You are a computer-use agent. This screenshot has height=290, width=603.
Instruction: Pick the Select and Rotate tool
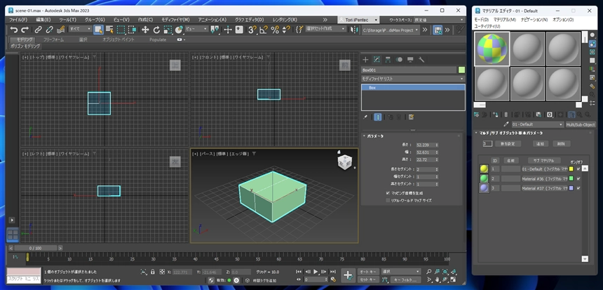click(x=156, y=29)
